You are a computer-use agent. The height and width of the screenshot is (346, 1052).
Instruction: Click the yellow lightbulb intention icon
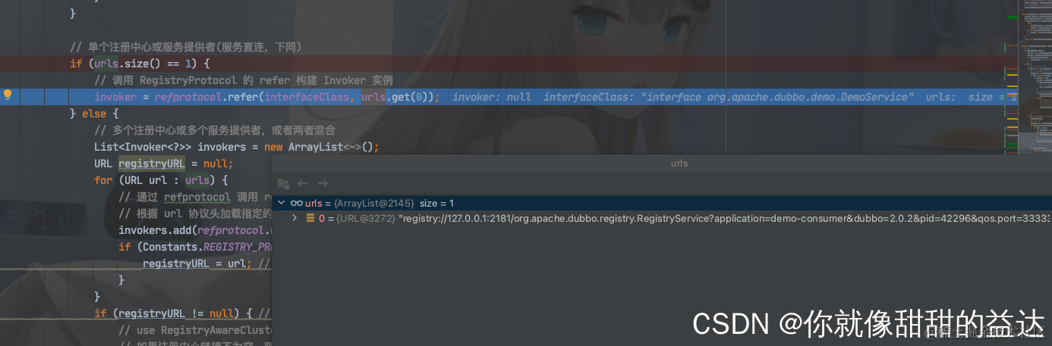click(x=8, y=95)
